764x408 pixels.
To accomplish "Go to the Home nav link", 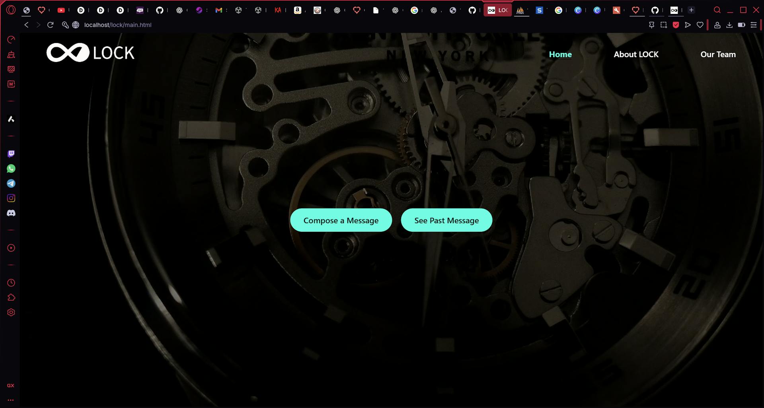I will point(560,54).
